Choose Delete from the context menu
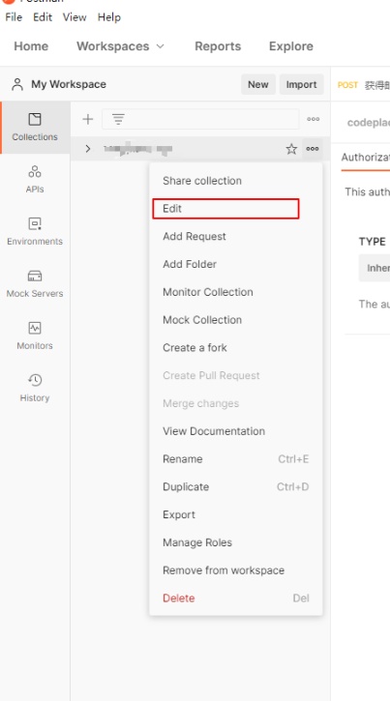Screen dimensions: 390x701 click(236, 598)
